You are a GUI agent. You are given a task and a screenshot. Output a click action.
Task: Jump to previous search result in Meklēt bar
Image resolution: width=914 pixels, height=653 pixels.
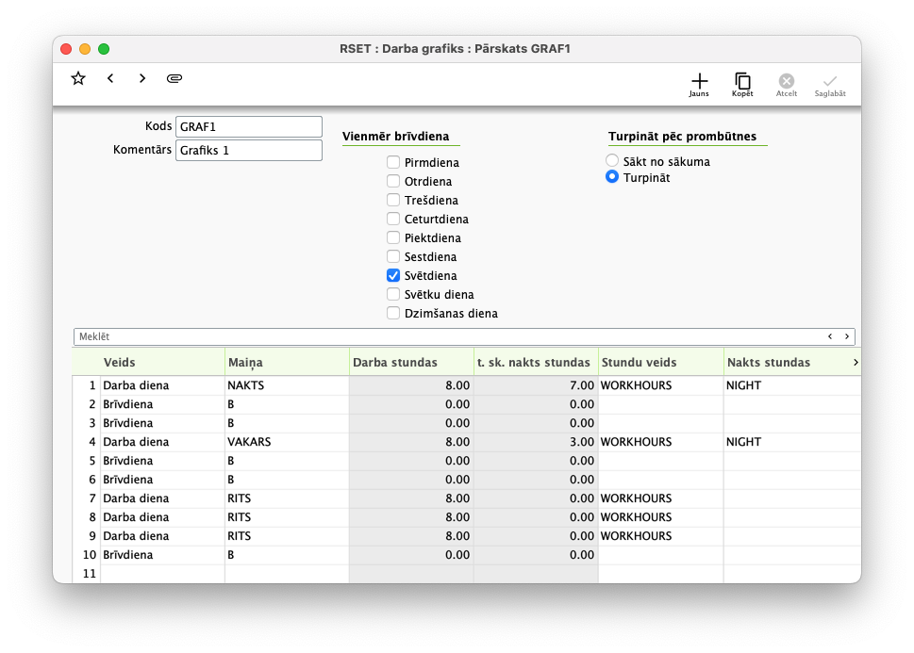(830, 336)
